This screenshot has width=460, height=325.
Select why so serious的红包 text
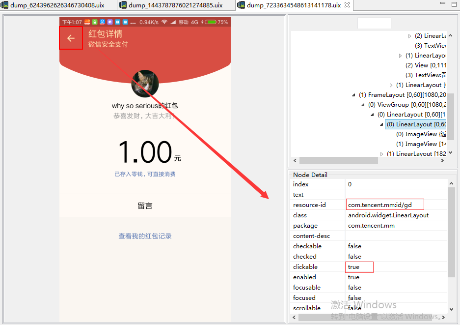coord(145,106)
